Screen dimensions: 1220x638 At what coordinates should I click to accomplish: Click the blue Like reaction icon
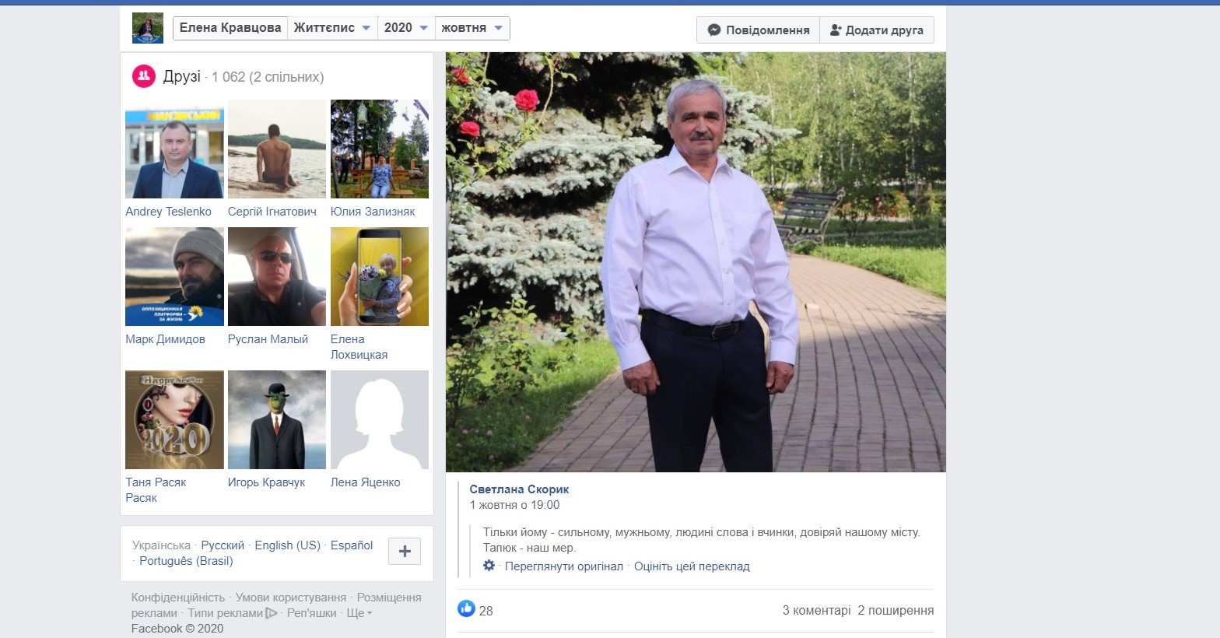click(466, 609)
